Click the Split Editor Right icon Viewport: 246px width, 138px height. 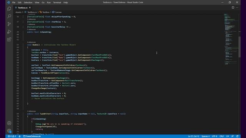point(233,8)
